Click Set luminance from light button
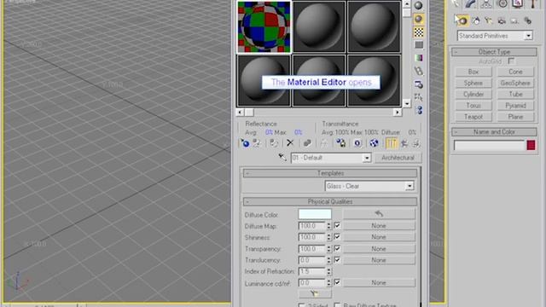Image resolution: width=546 pixels, height=307 pixels. click(x=315, y=293)
